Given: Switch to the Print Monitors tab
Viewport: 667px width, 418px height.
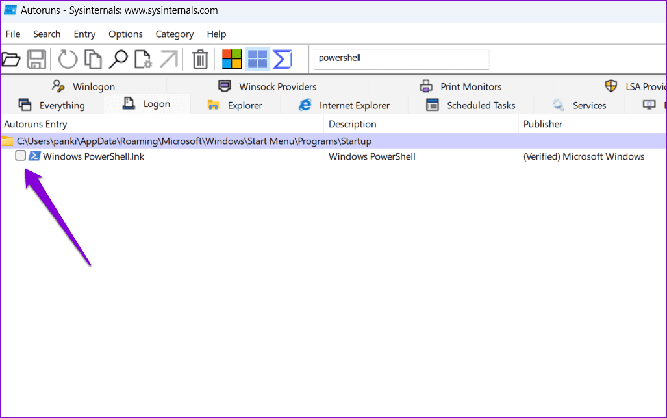Looking at the screenshot, I should point(460,86).
